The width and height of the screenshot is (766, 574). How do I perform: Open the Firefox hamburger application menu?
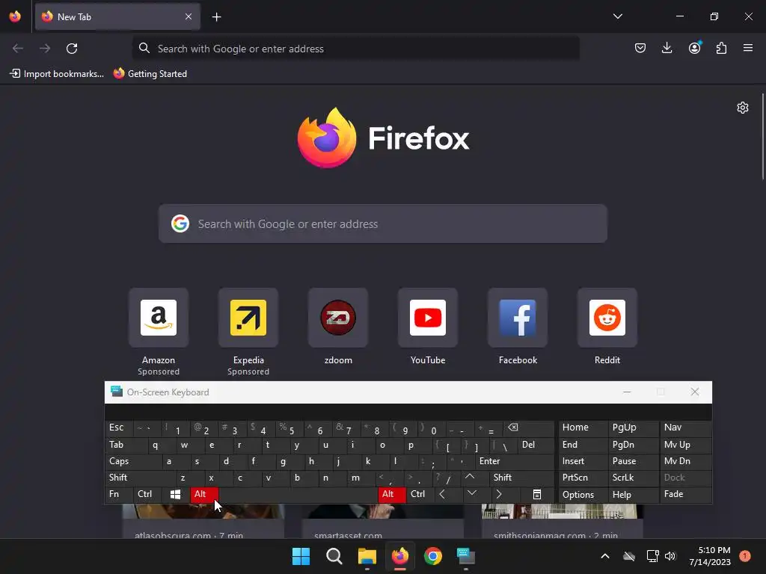pos(748,48)
